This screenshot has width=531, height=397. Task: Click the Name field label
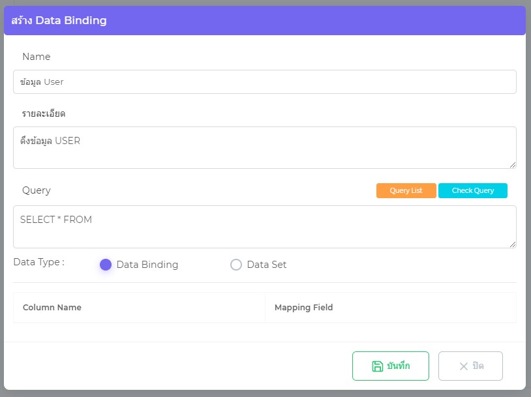click(x=36, y=57)
